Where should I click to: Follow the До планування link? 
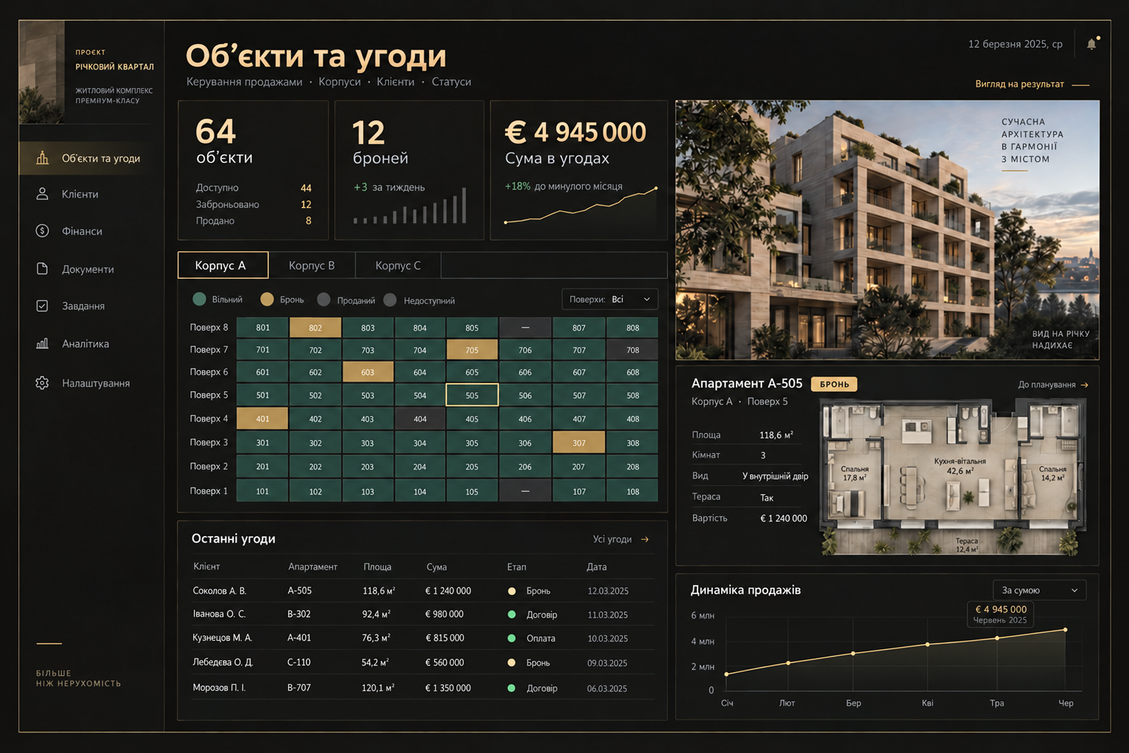click(1053, 385)
